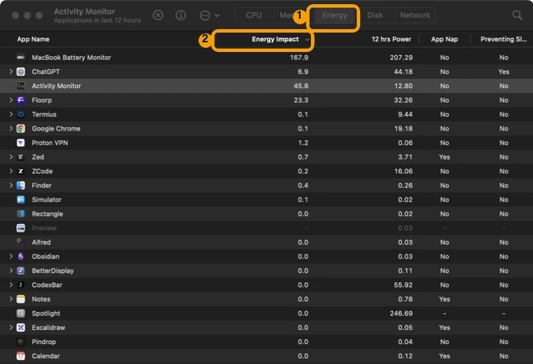
Task: Click the MacBook Battery Monitor app icon
Action: pyautogui.click(x=21, y=58)
